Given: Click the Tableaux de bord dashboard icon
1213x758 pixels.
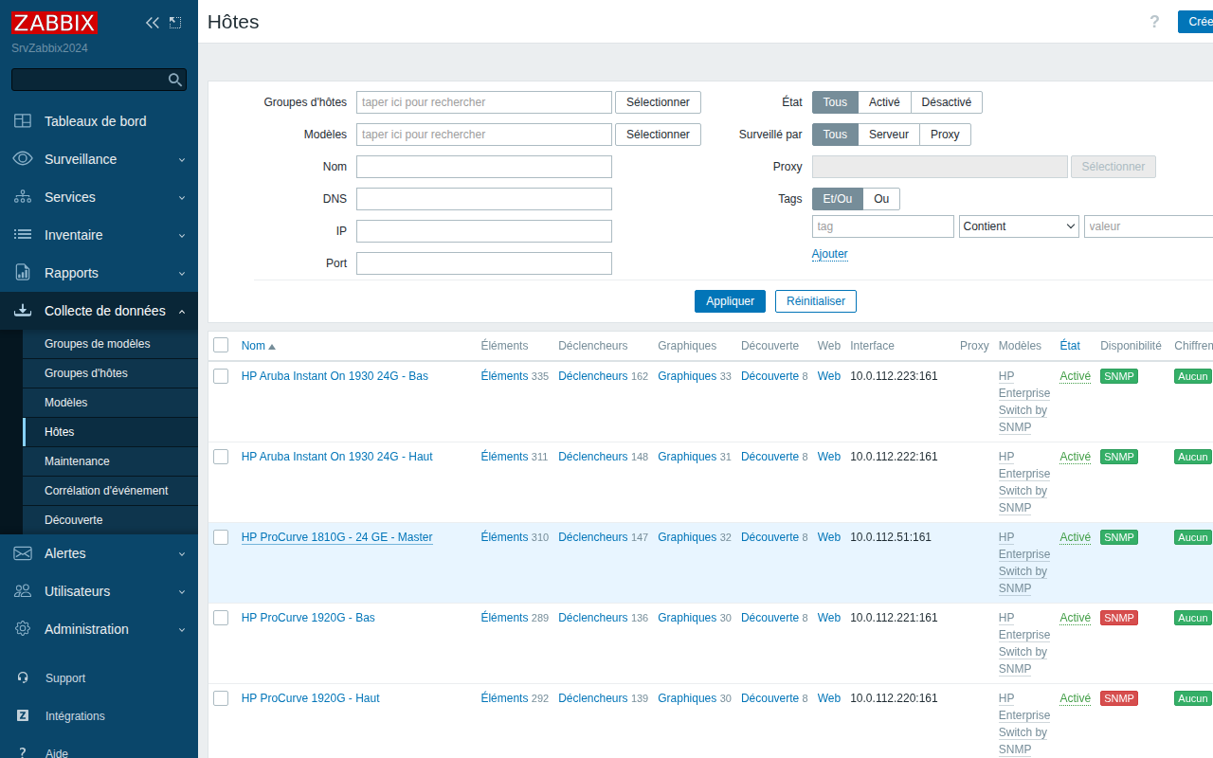Looking at the screenshot, I should click(23, 121).
